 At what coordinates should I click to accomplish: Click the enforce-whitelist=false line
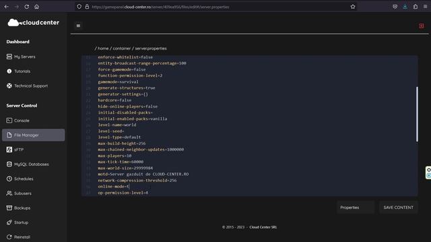pos(125,57)
